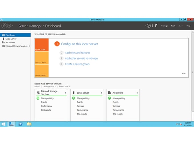Click the orange step 1 circle
194x145 pixels.
[x=57, y=44]
